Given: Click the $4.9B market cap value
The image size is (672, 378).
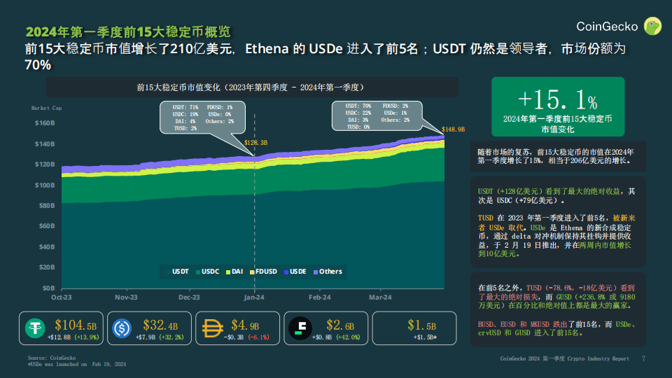Looking at the screenshot, I should (x=245, y=325).
